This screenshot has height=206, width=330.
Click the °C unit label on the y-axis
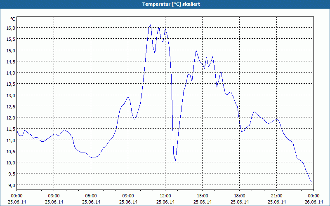point(13,19)
